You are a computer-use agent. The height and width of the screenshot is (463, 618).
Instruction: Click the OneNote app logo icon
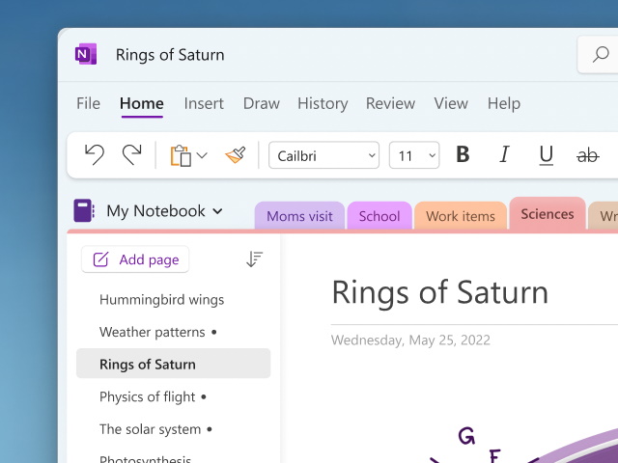tap(86, 54)
